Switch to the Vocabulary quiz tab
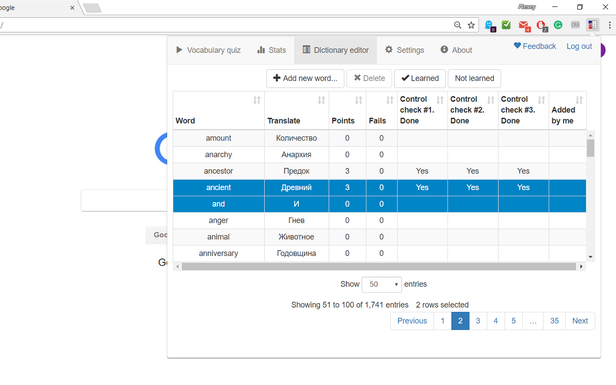This screenshot has width=616, height=385. 208,50
